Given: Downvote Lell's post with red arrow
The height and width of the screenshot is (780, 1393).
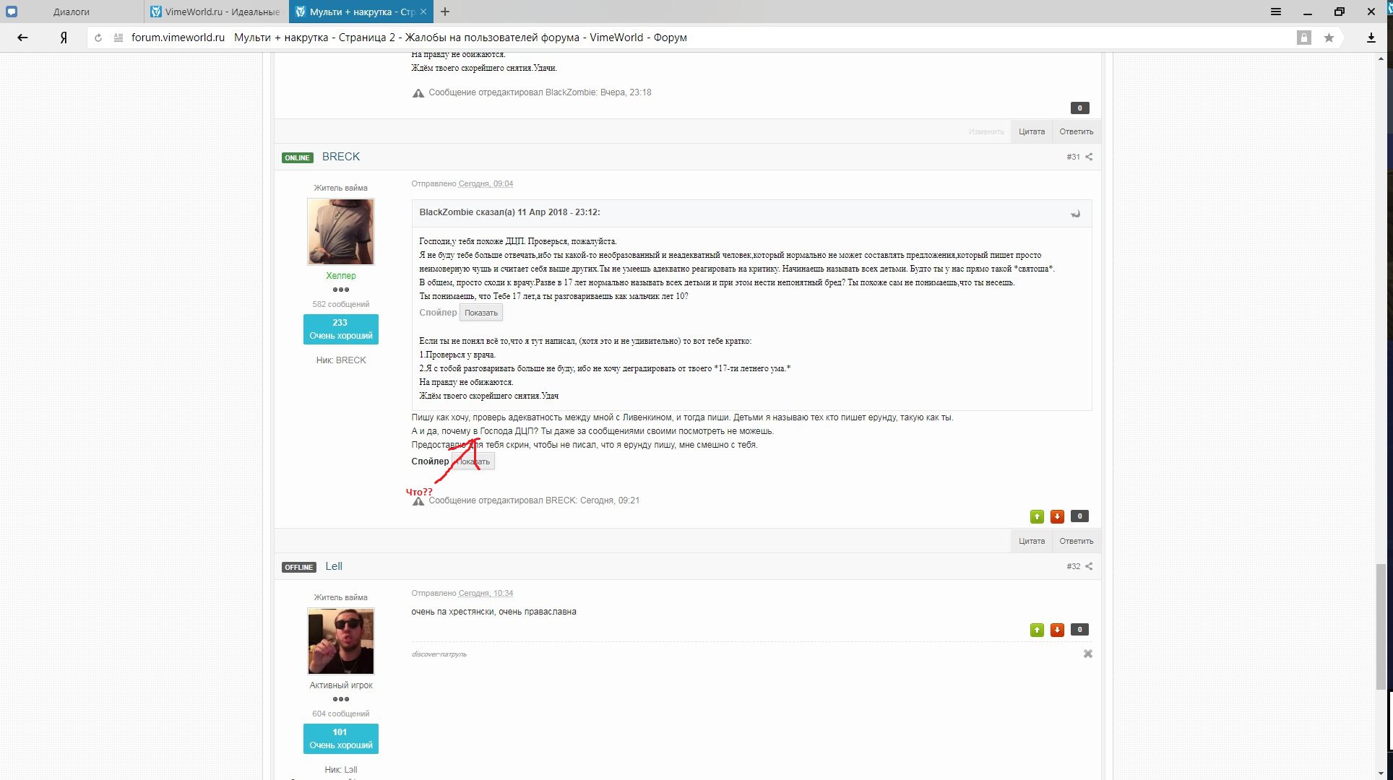Looking at the screenshot, I should point(1057,630).
